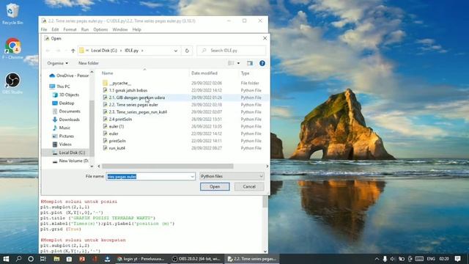Select Local Disk (C:) in sidebar
Image resolution: width=469 pixels, height=264 pixels.
pos(68,153)
